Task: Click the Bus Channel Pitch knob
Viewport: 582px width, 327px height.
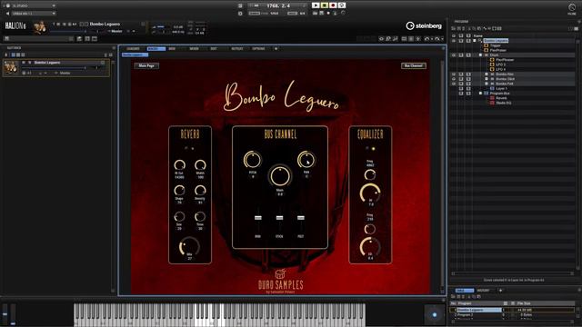Action: tap(253, 160)
